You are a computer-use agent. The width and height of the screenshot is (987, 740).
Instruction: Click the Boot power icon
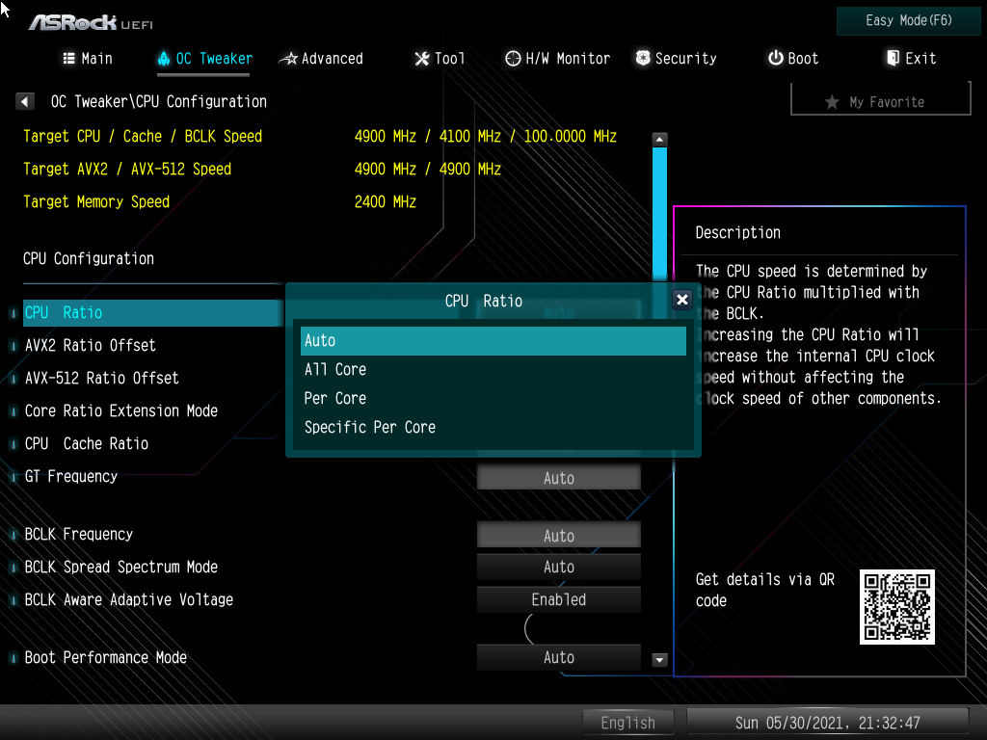click(x=775, y=59)
